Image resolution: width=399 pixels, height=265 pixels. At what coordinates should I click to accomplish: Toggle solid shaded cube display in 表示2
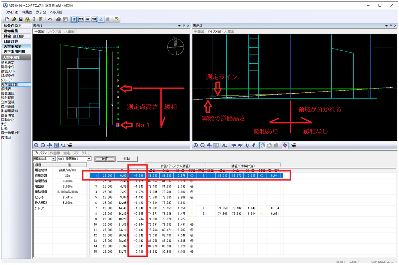pyautogui.click(x=276, y=145)
